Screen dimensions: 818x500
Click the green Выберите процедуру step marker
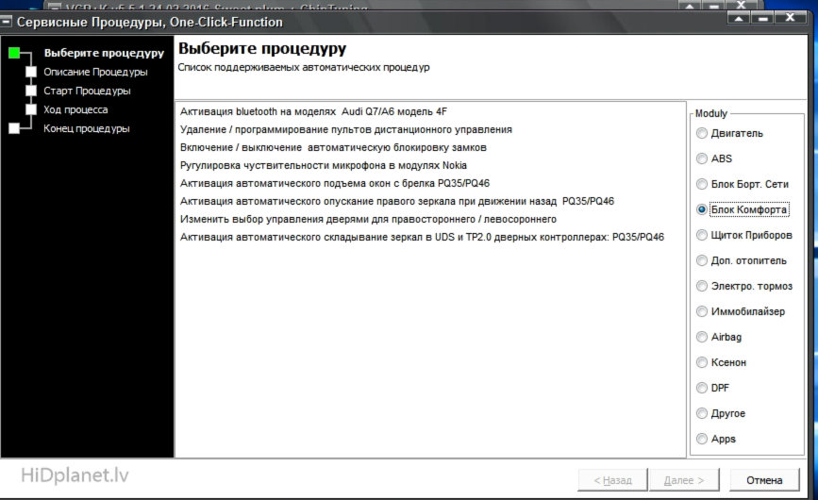tap(14, 53)
